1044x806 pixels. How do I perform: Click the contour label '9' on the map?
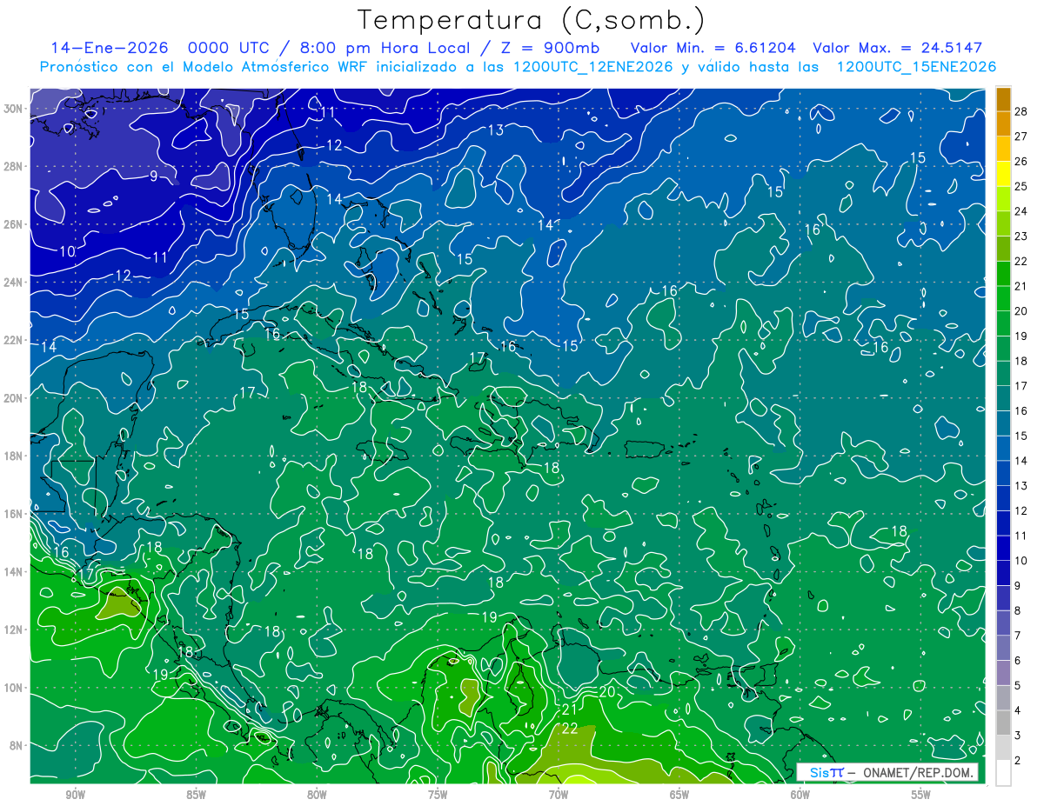point(153,177)
